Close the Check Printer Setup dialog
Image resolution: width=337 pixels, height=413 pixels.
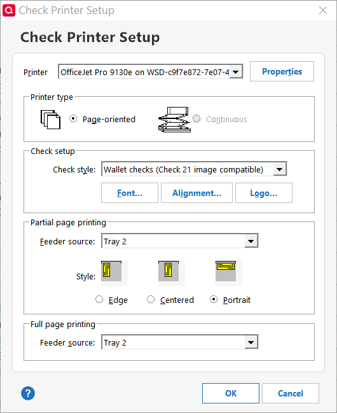click(x=323, y=10)
